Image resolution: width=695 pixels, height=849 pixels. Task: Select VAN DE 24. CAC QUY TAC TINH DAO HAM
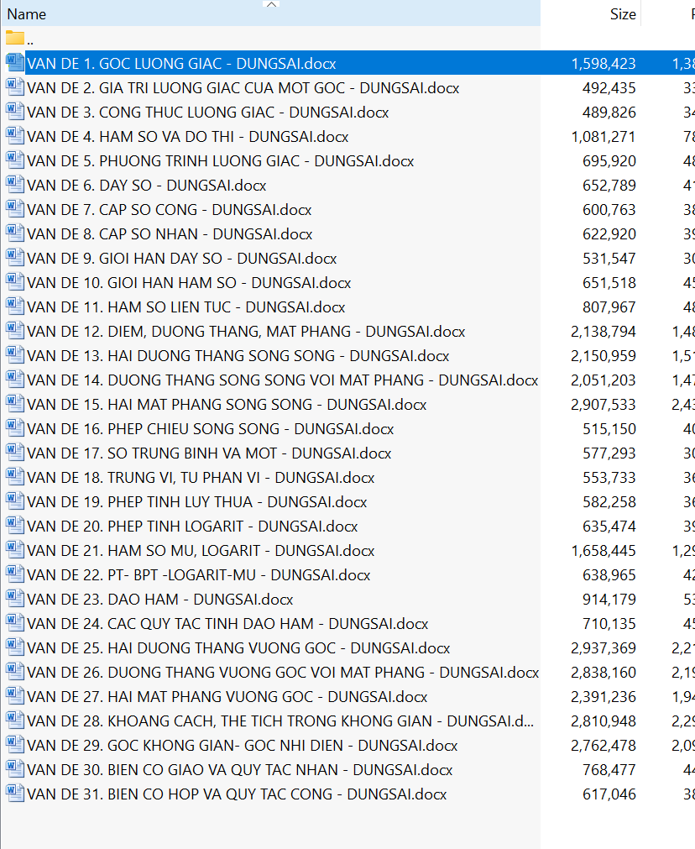coord(227,624)
